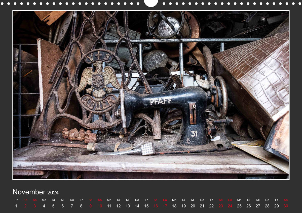Select red Saturday date 9
This screenshot has height=213, width=302.
tap(91, 206)
